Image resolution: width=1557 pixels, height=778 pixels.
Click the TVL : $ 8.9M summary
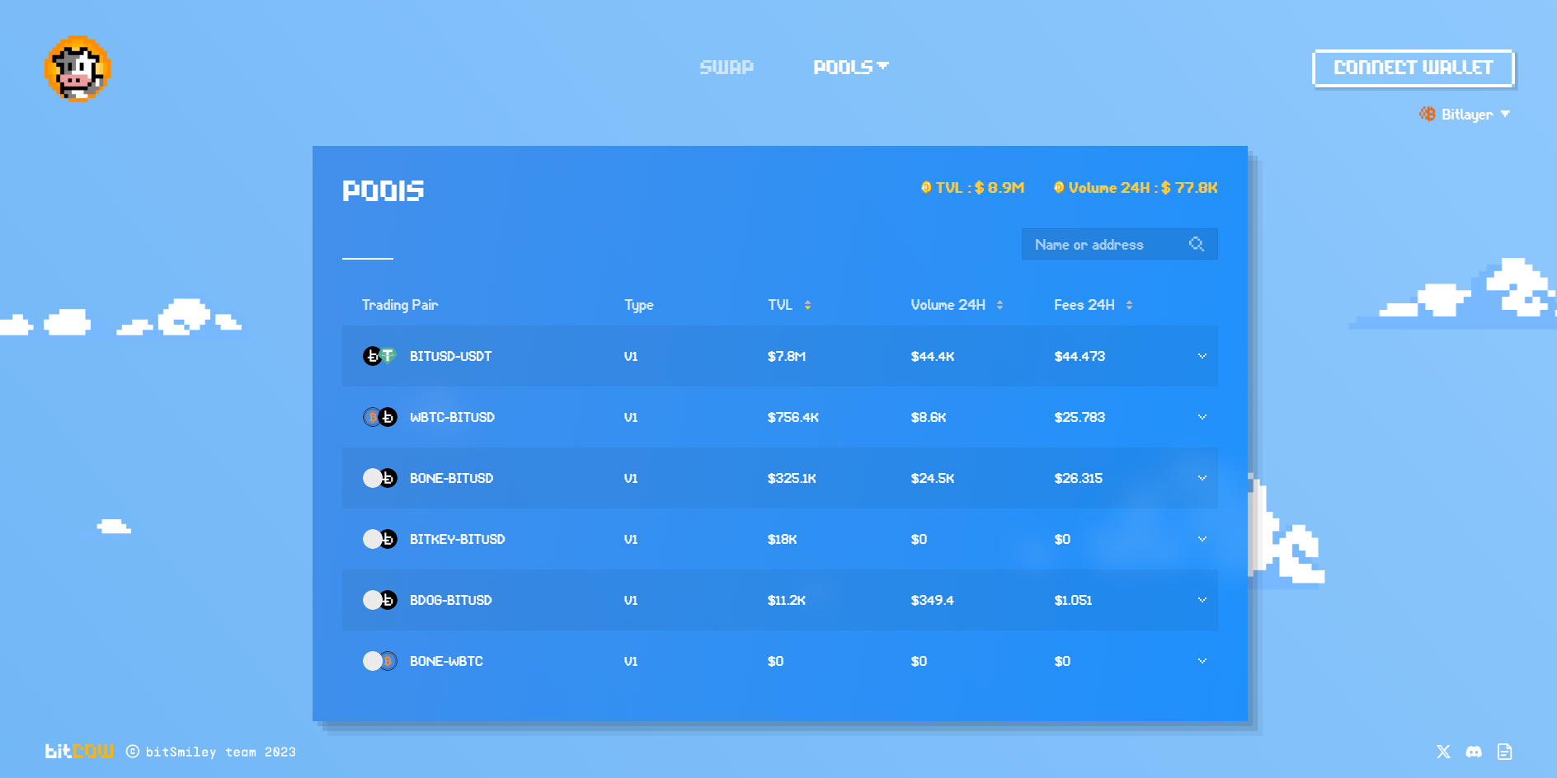pos(973,187)
